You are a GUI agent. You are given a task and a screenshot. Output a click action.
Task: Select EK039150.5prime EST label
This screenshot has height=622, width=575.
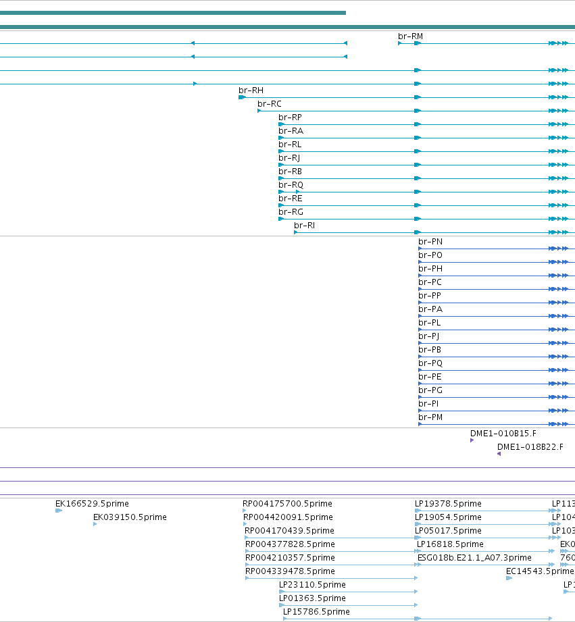pos(130,517)
